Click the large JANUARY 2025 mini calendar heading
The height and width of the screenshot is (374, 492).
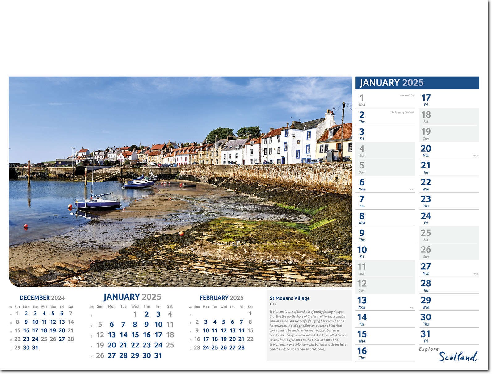(x=132, y=297)
